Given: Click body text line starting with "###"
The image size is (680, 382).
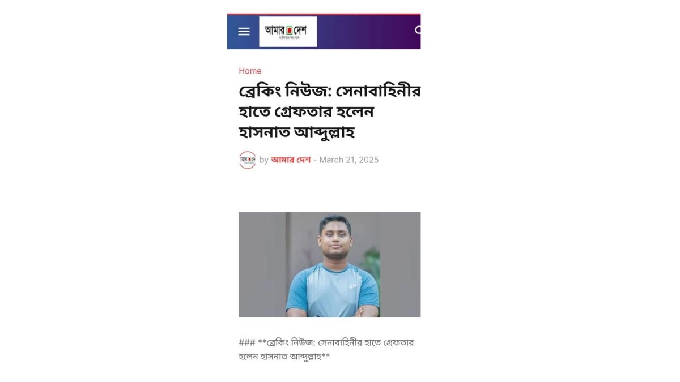Looking at the screenshot, I should (x=326, y=342).
